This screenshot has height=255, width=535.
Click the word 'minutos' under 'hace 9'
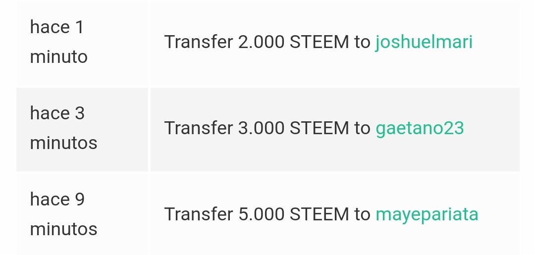tap(63, 229)
